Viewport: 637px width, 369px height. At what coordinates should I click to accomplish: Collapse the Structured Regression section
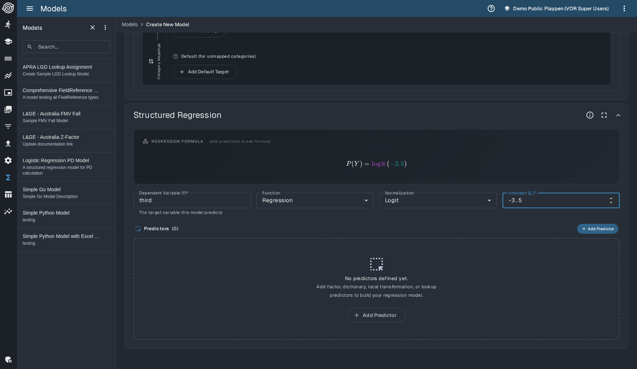click(618, 115)
